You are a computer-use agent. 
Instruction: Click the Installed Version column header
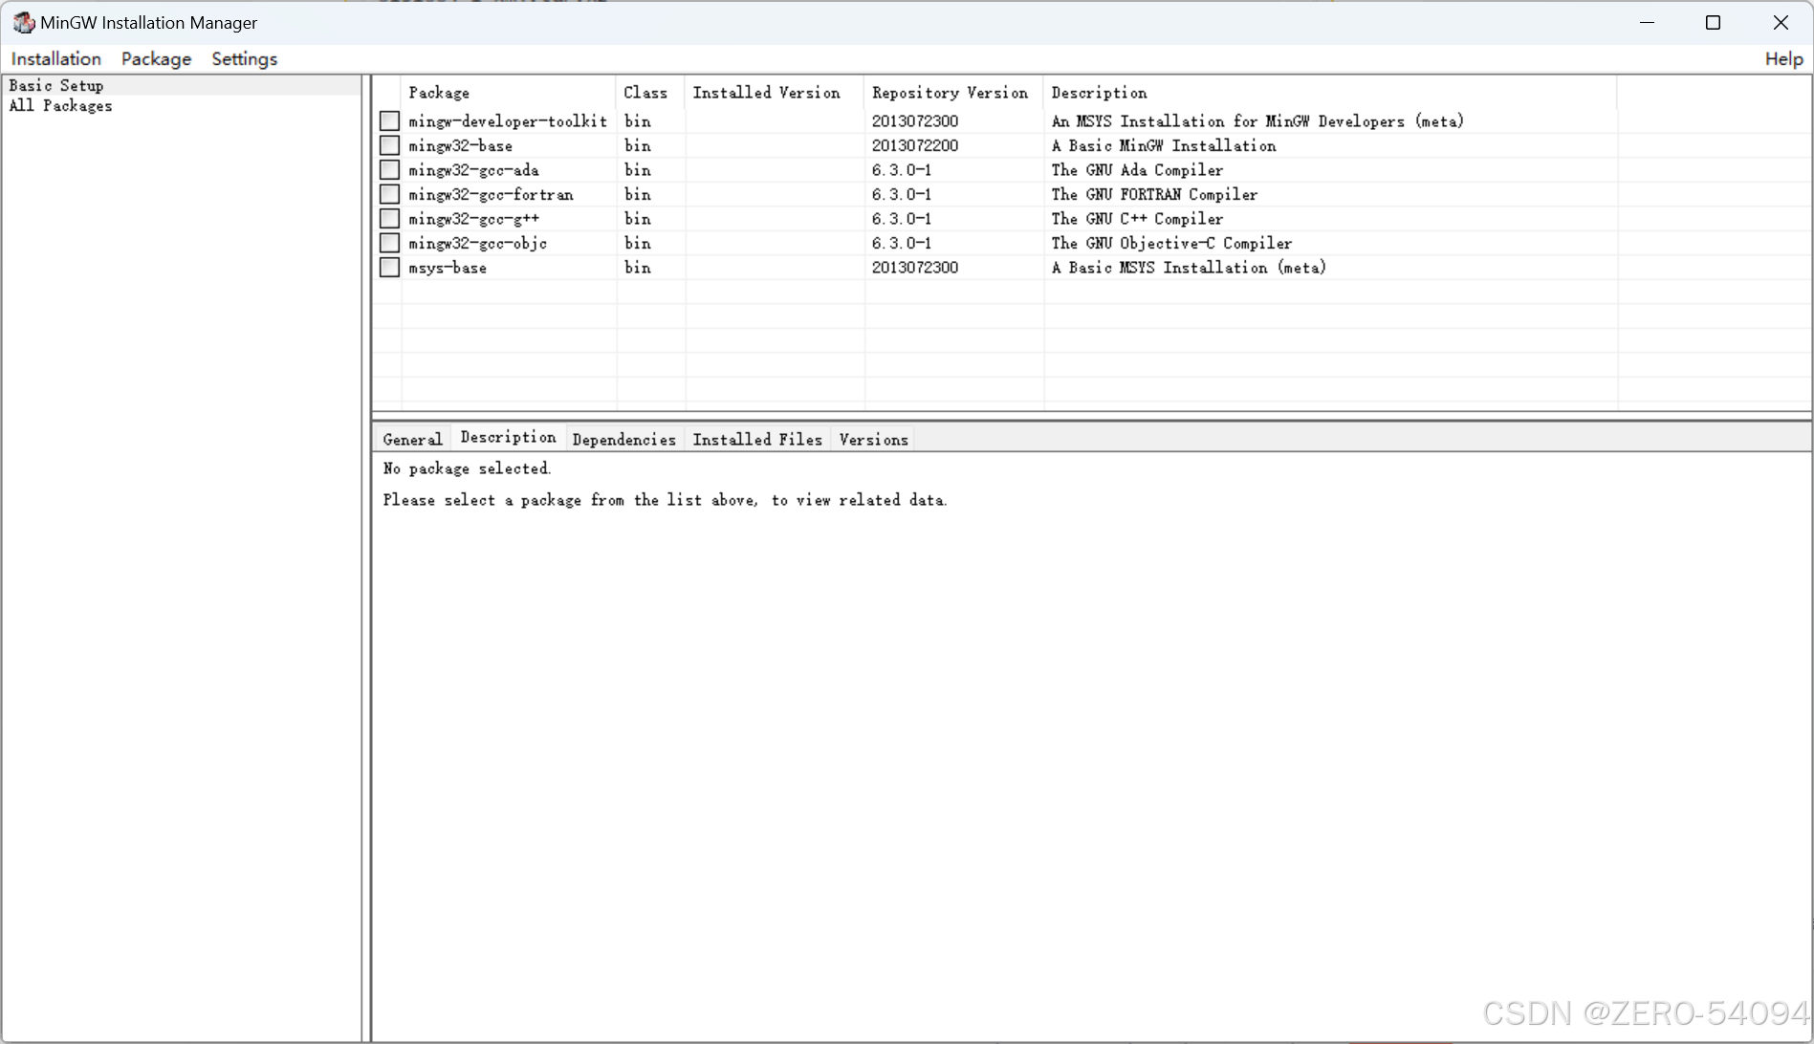click(775, 93)
